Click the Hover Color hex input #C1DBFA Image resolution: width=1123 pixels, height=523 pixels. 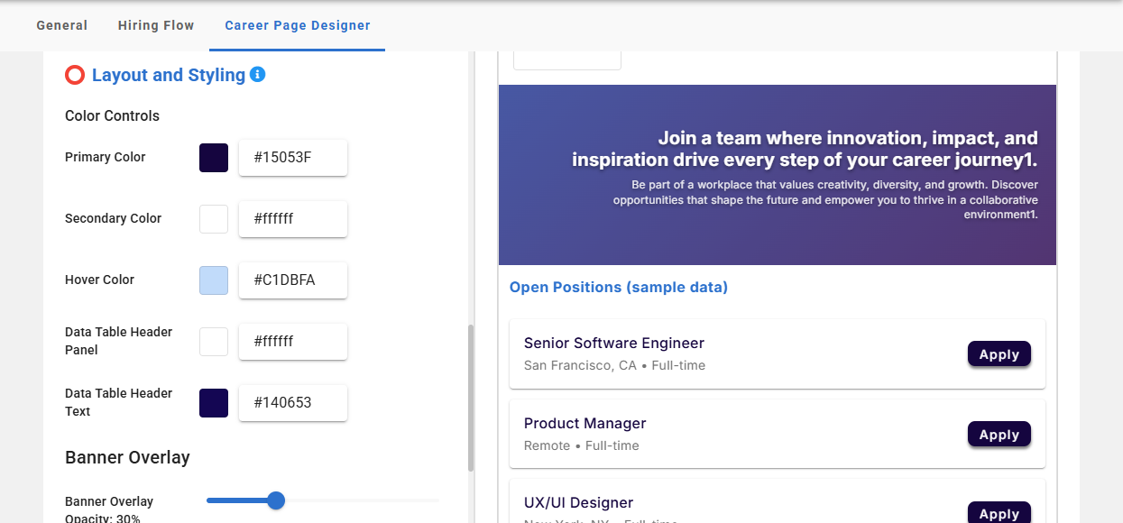[x=292, y=280]
